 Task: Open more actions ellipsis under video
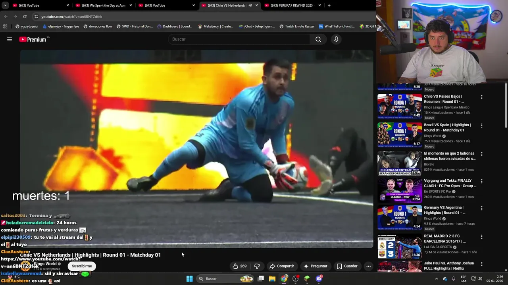pyautogui.click(x=368, y=266)
